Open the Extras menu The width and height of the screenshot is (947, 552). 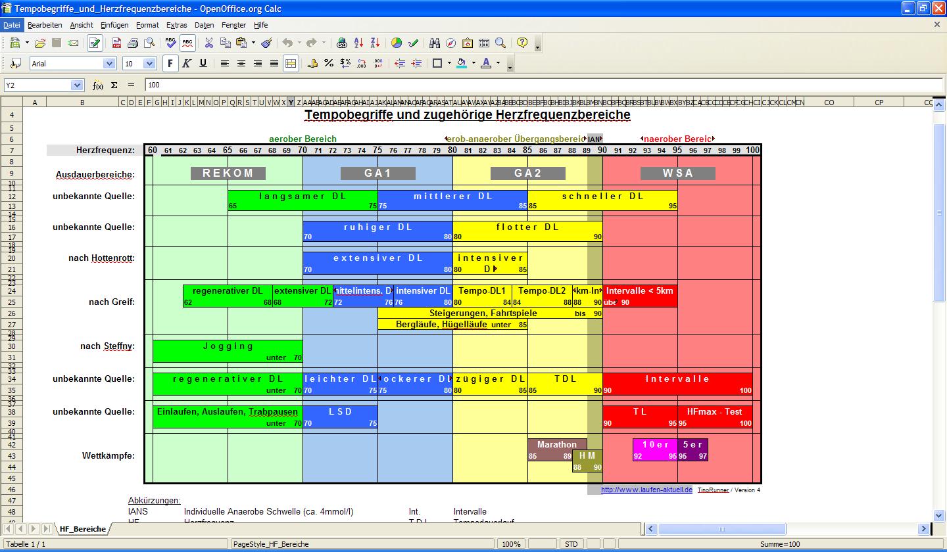176,25
